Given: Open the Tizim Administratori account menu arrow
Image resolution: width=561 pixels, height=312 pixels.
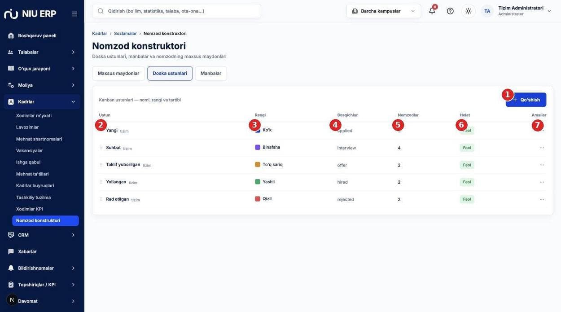Looking at the screenshot, I should [549, 11].
